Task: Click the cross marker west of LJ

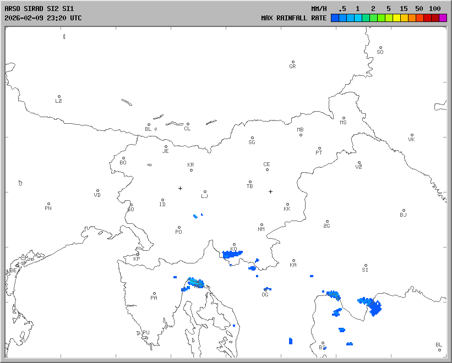Action: coord(180,188)
